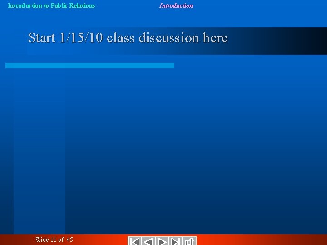Jump to the last slide button
The image size is (327, 245).
[176, 241]
